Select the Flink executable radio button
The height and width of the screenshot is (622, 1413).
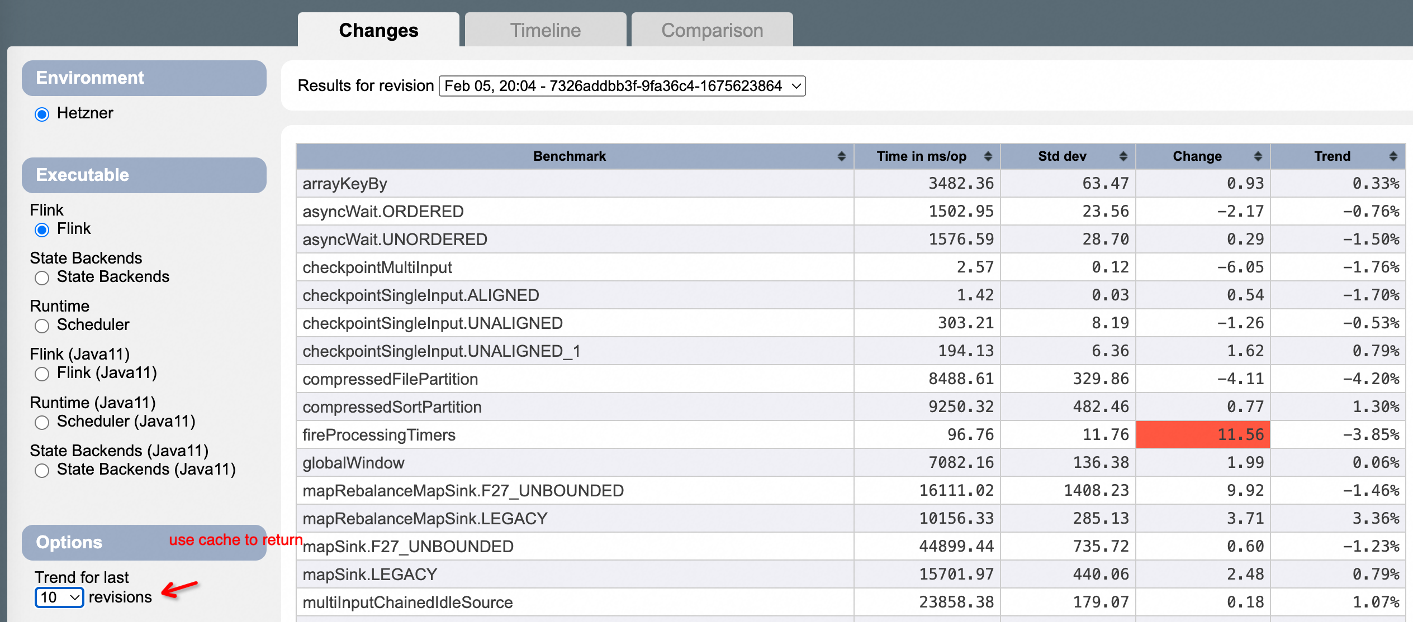click(x=42, y=229)
